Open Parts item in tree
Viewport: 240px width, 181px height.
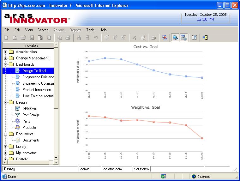[26, 121]
